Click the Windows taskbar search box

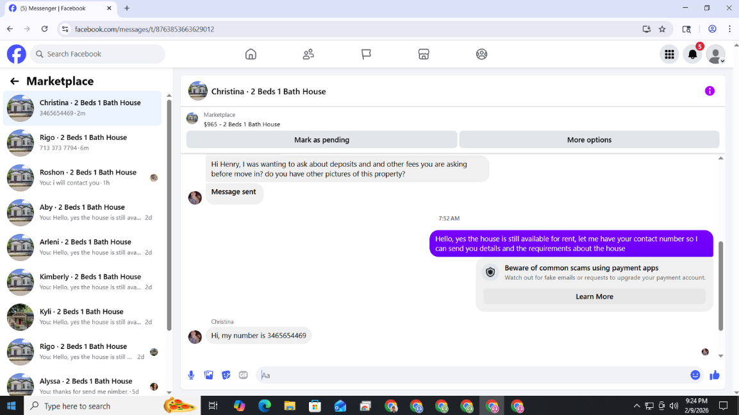(112, 405)
